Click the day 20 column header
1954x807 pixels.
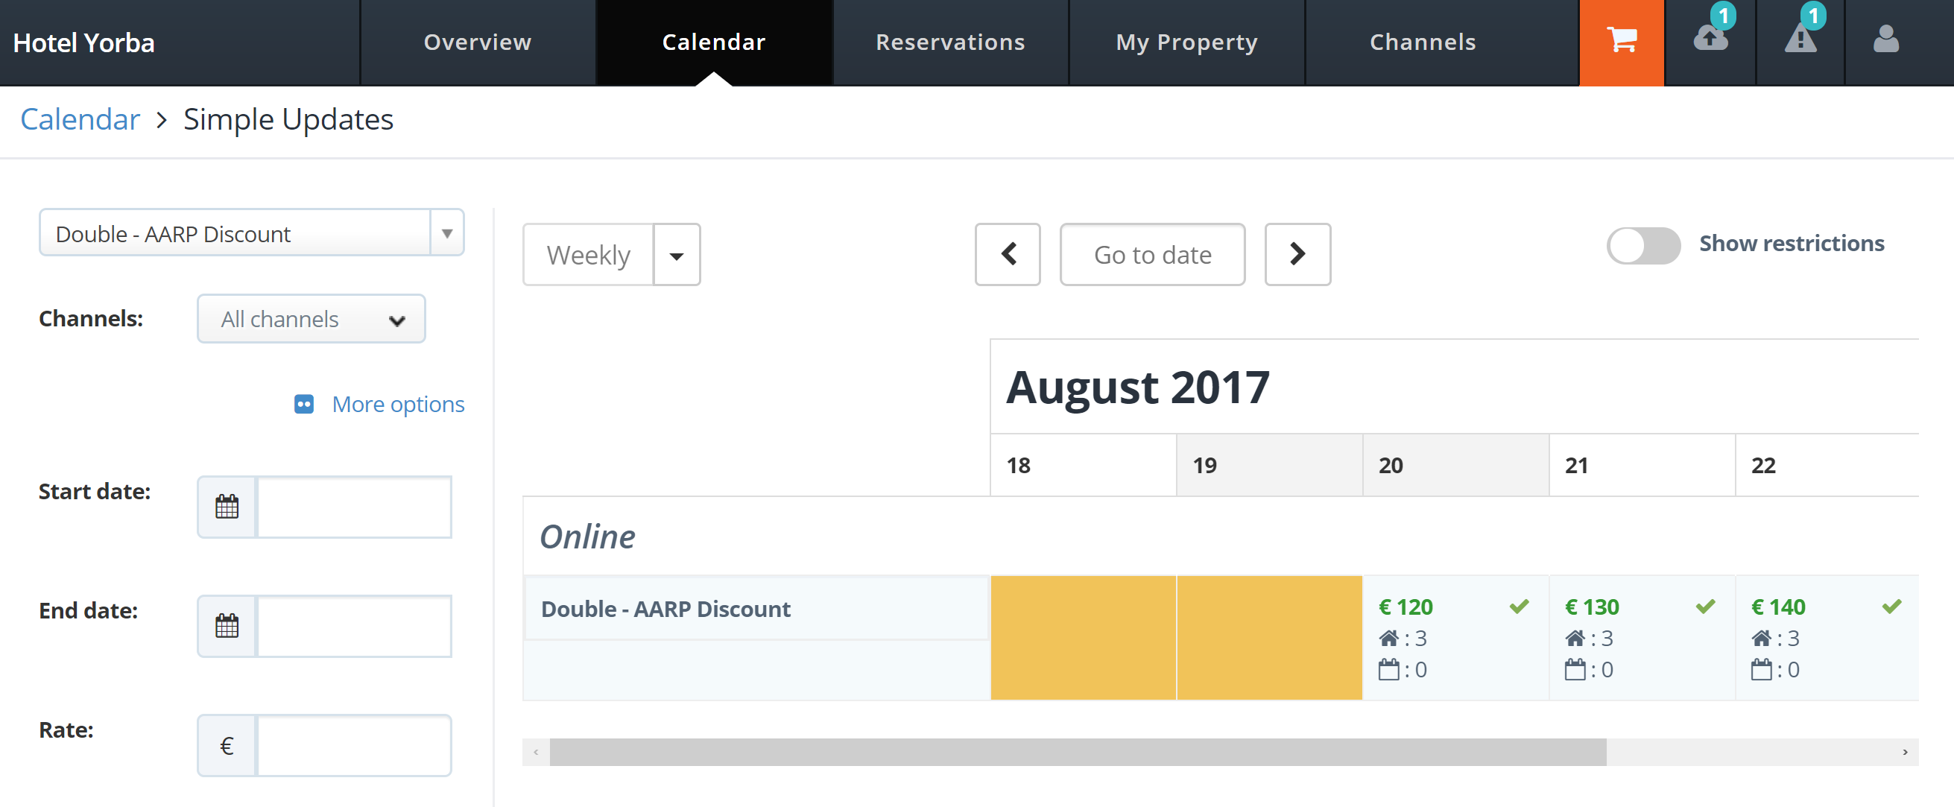click(1455, 465)
